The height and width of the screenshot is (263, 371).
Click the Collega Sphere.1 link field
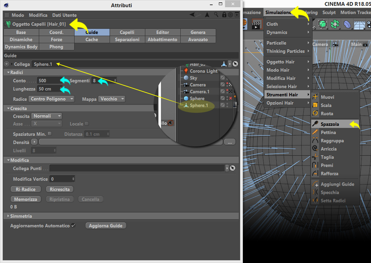(x=130, y=64)
